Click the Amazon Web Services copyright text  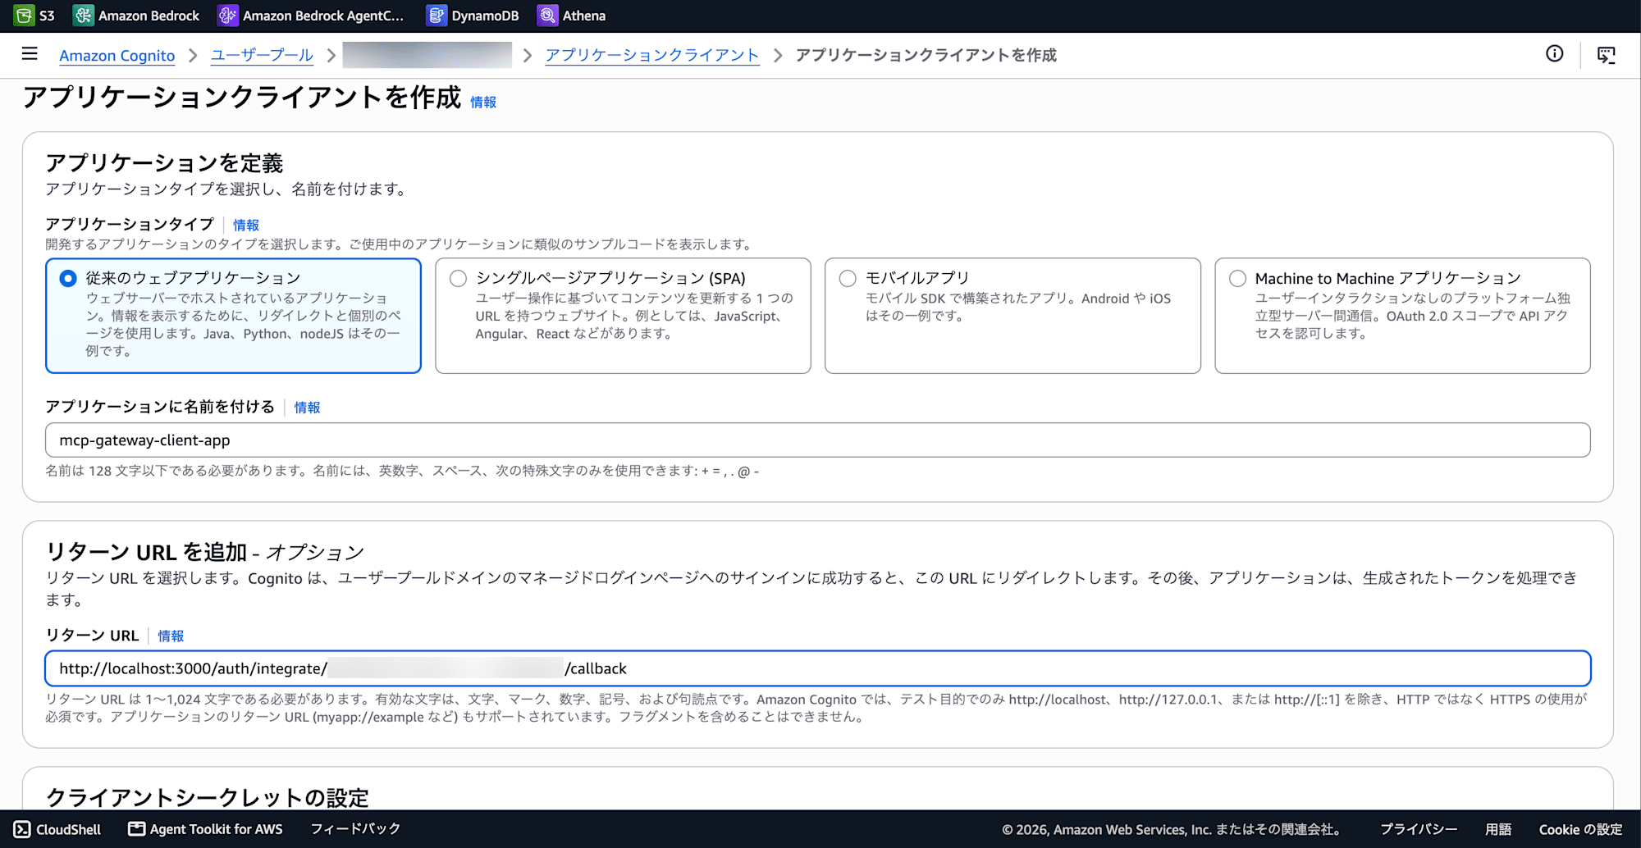(x=1172, y=829)
